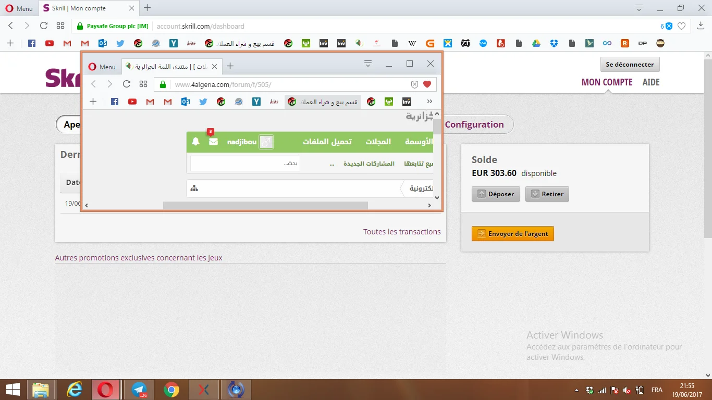The width and height of the screenshot is (712, 400).
Task: Click the notification bell on the forum bar
Action: pos(196,142)
